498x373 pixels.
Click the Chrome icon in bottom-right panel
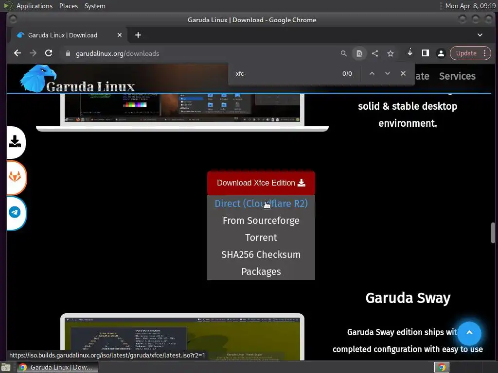tap(442, 367)
